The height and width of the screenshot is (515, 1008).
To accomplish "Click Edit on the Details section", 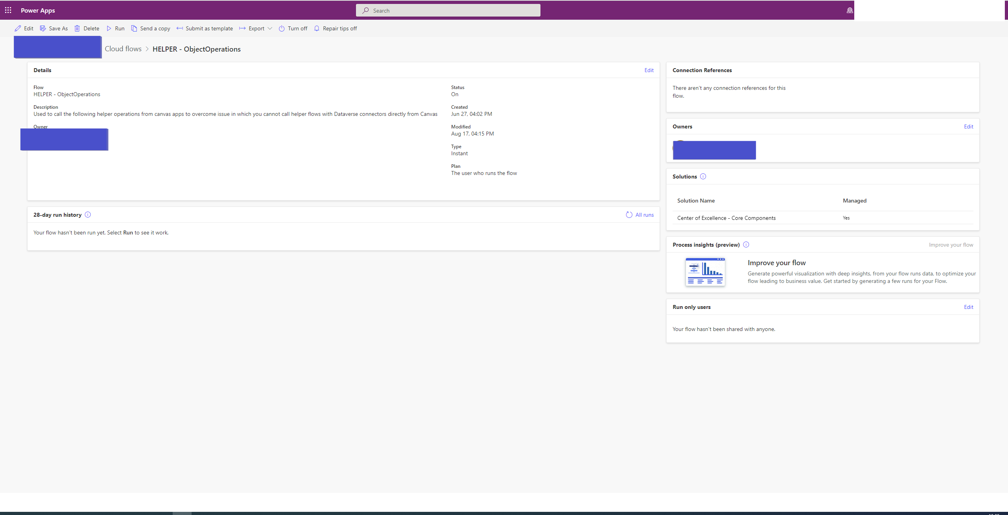I will (649, 70).
